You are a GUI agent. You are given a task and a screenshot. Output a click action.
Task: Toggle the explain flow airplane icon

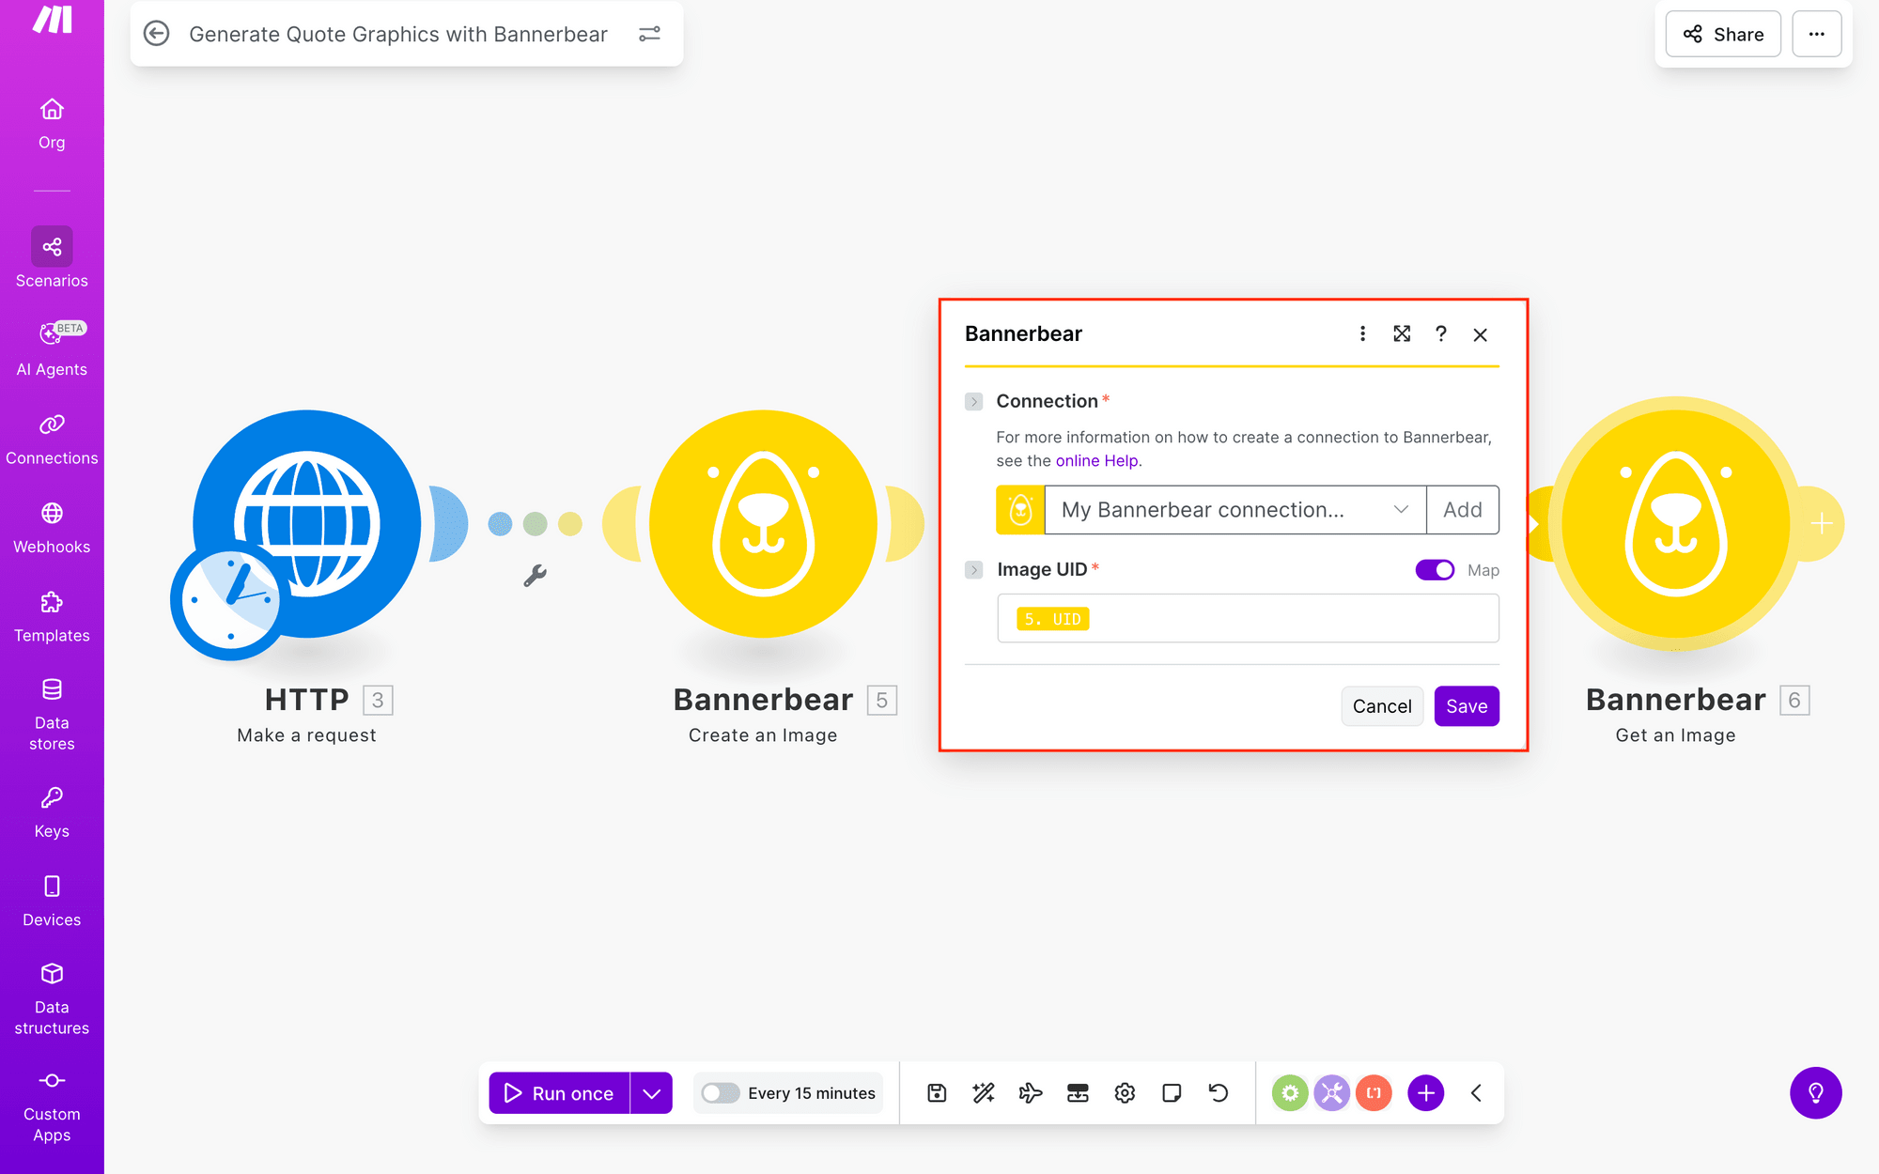1030,1092
